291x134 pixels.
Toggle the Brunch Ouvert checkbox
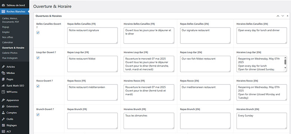[38, 115]
